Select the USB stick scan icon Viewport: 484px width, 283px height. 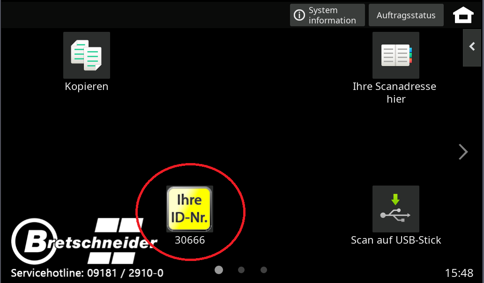point(395,209)
